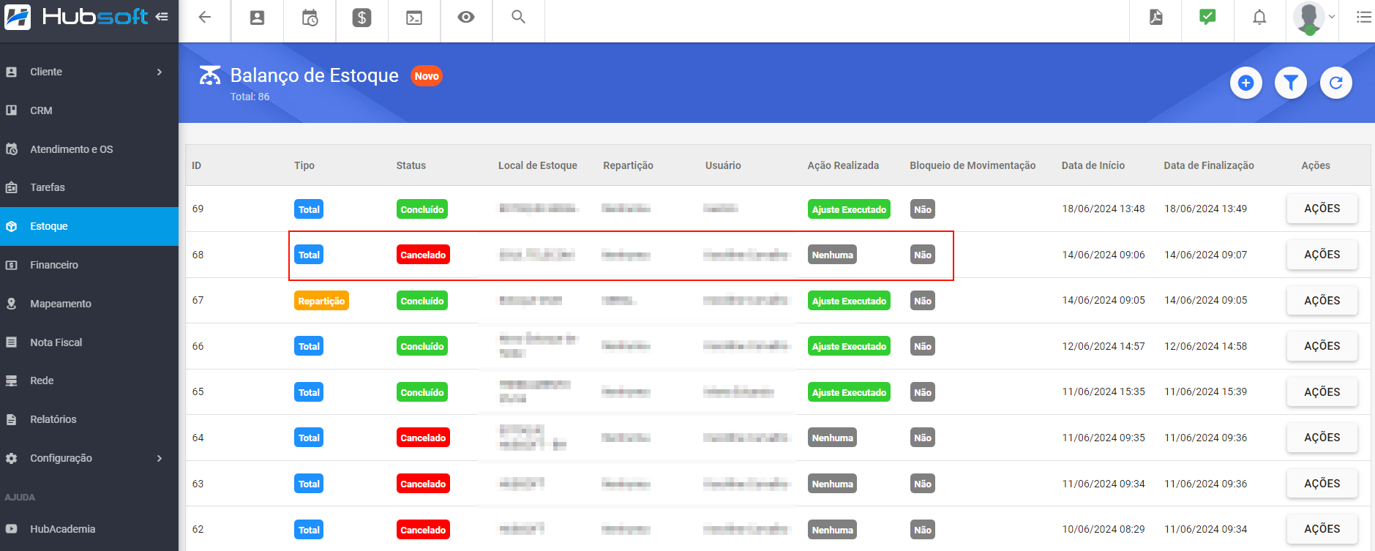
Task: Open the Rede menu
Action: tap(89, 381)
